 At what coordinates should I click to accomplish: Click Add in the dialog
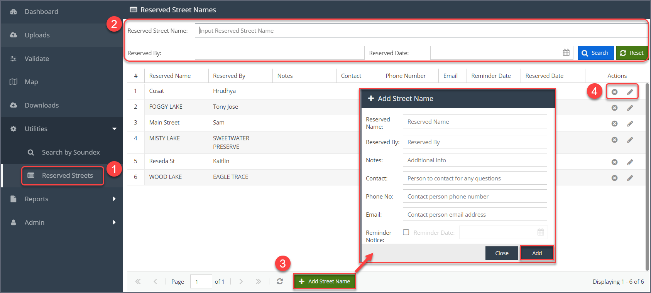coord(537,253)
